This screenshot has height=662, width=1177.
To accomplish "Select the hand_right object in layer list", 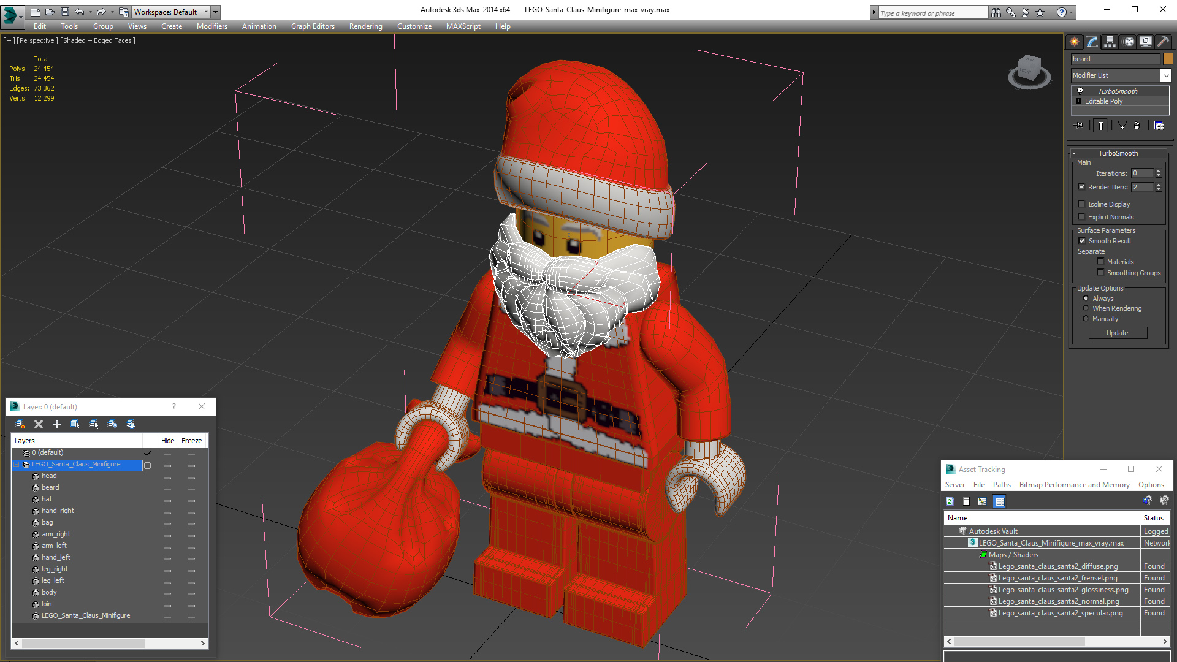I will tap(58, 511).
